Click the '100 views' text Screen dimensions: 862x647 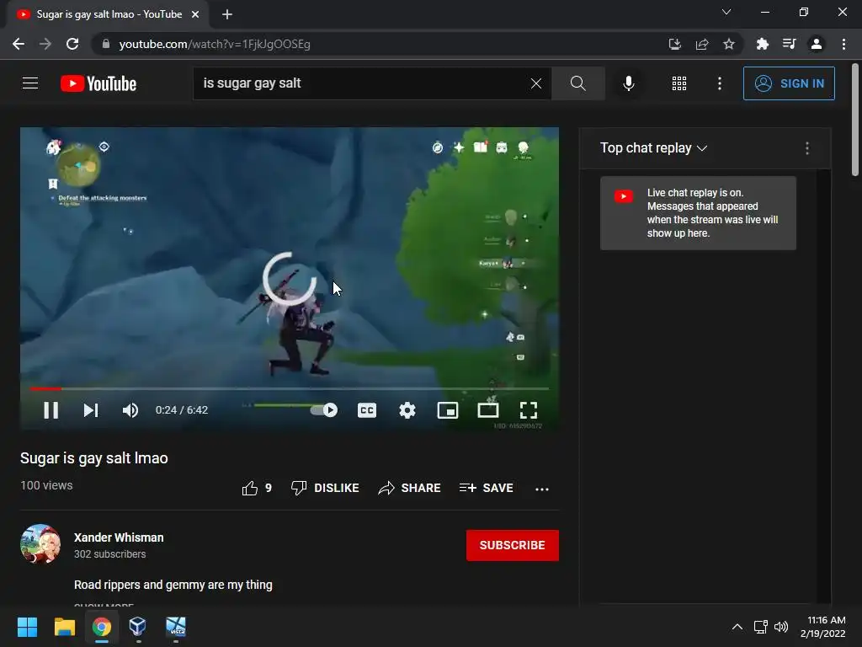point(47,485)
